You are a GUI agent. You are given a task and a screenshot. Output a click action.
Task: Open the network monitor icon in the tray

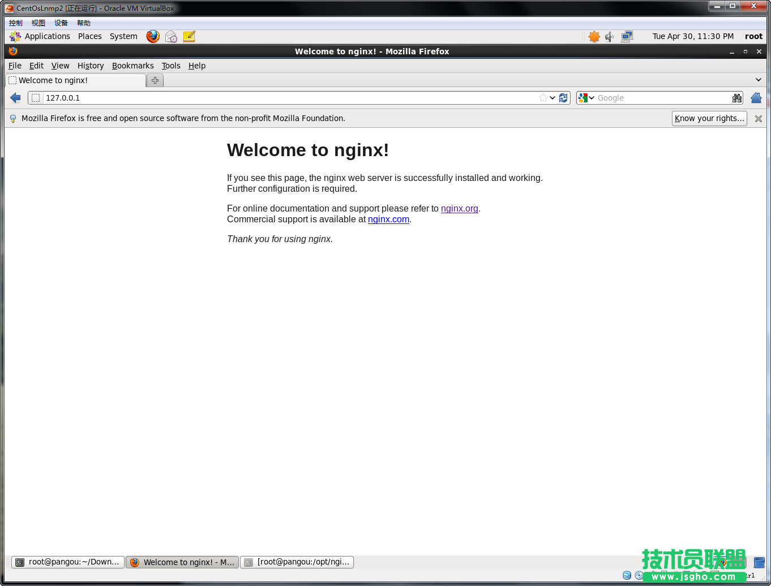(x=627, y=36)
